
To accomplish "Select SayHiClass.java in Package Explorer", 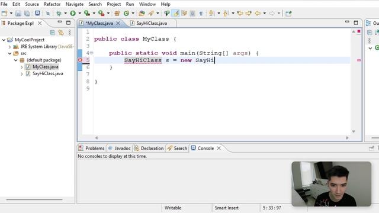I will pos(48,73).
